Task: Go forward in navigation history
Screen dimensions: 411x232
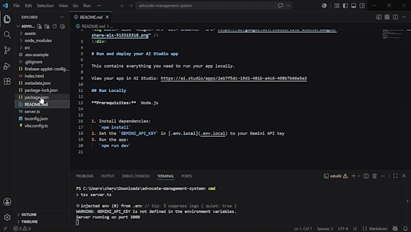Action: 131,5
